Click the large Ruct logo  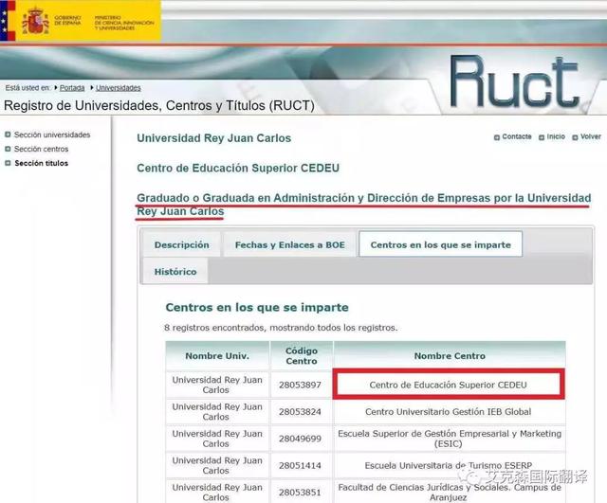[515, 81]
